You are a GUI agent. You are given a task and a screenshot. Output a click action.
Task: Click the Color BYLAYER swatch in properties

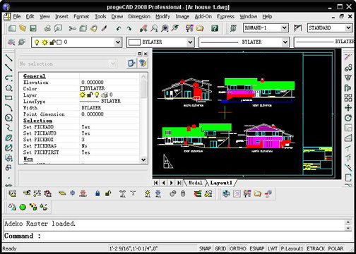[82, 88]
